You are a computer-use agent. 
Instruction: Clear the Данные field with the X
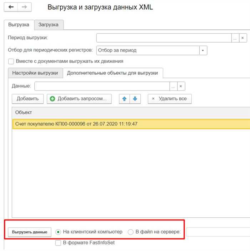[x=181, y=86]
